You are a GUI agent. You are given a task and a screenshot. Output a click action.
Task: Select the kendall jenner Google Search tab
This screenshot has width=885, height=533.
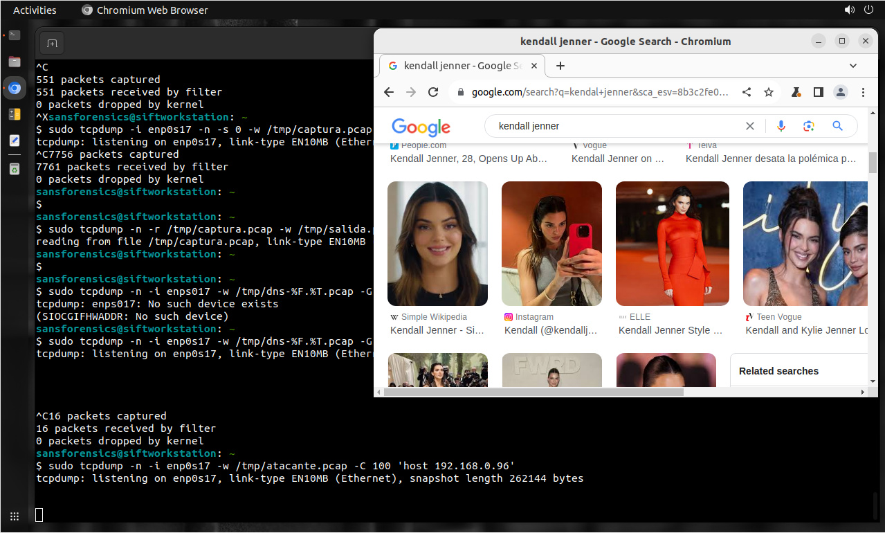click(457, 66)
